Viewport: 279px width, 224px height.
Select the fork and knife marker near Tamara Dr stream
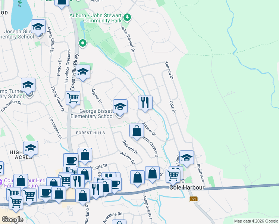145,103
